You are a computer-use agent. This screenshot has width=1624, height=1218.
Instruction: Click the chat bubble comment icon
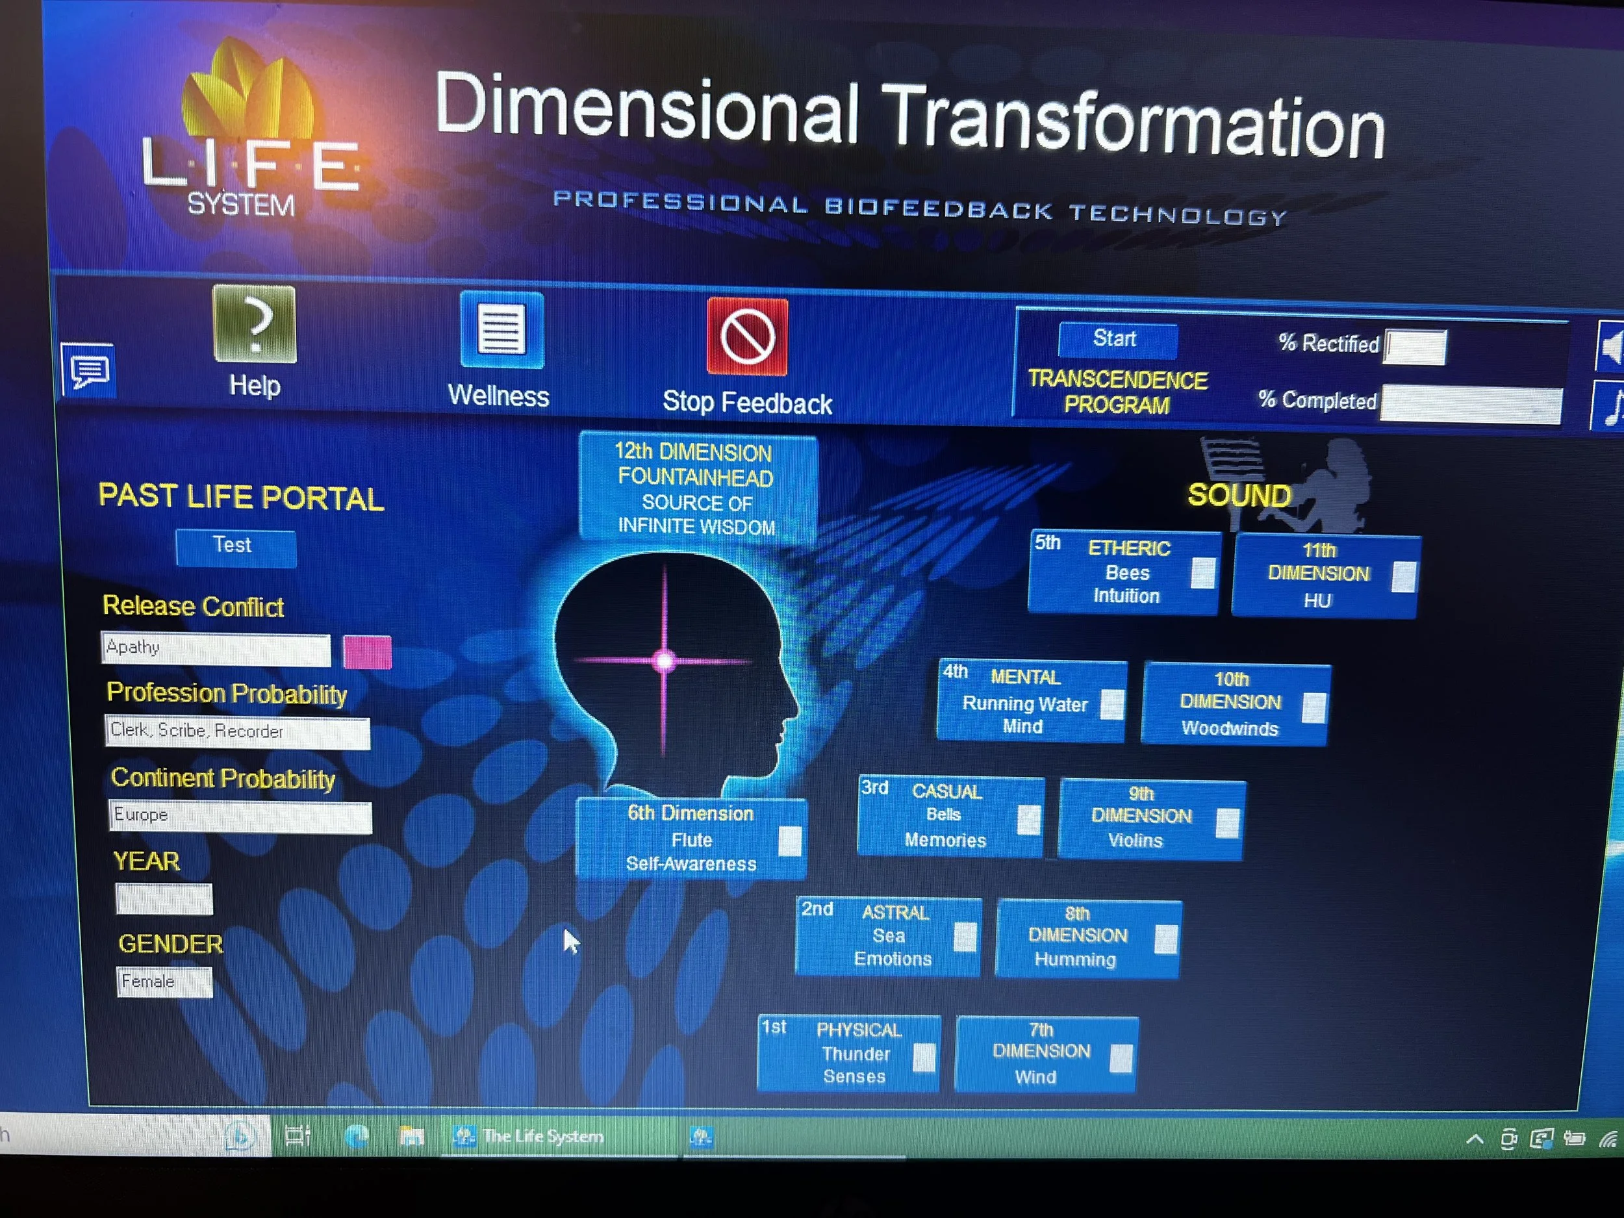coord(90,371)
